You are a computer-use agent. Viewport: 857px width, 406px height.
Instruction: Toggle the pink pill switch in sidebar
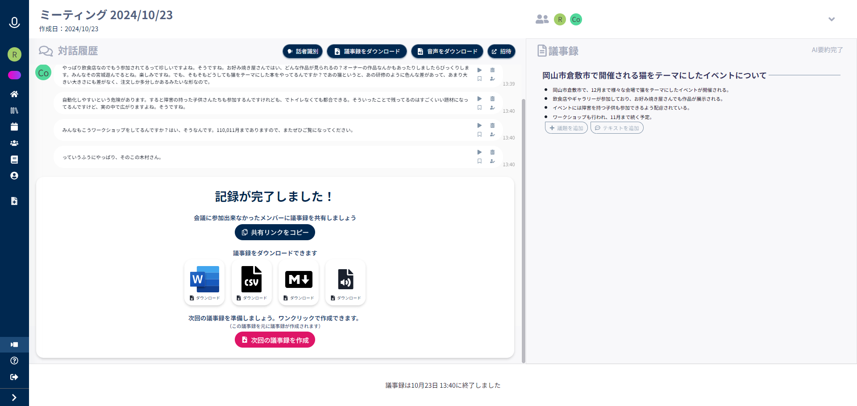pos(14,75)
